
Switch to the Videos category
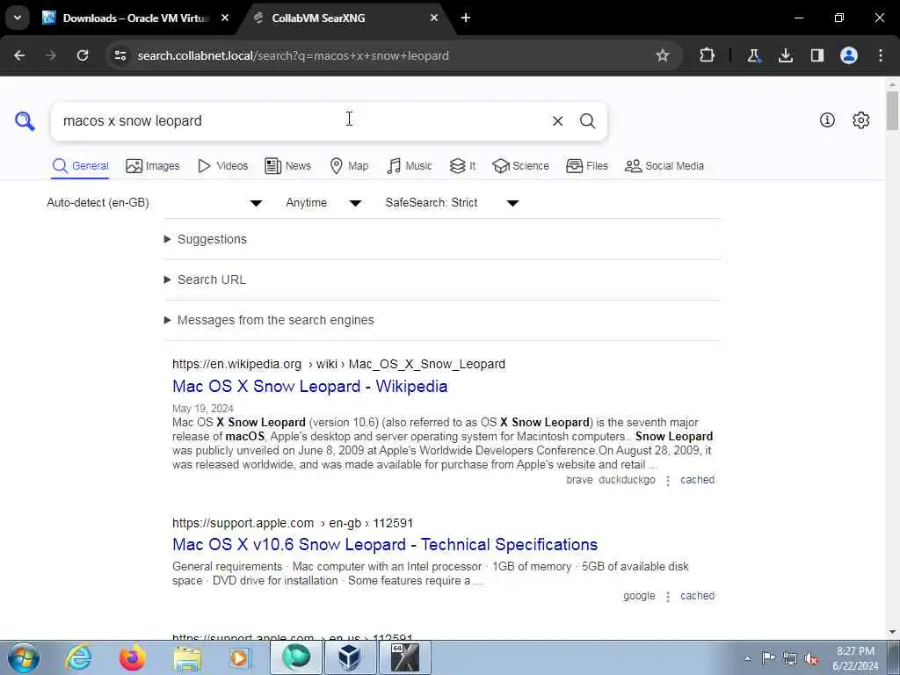222,166
